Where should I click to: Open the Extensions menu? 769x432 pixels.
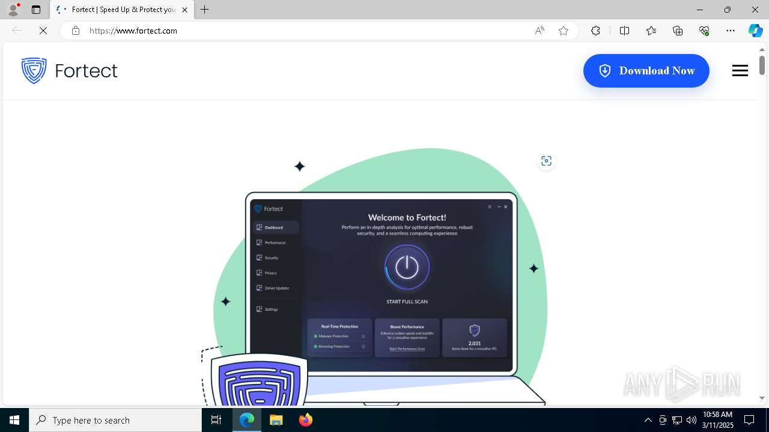pyautogui.click(x=595, y=31)
